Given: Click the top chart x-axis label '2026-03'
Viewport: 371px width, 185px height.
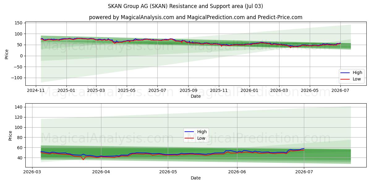Looking at the screenshot, I should point(279,91).
